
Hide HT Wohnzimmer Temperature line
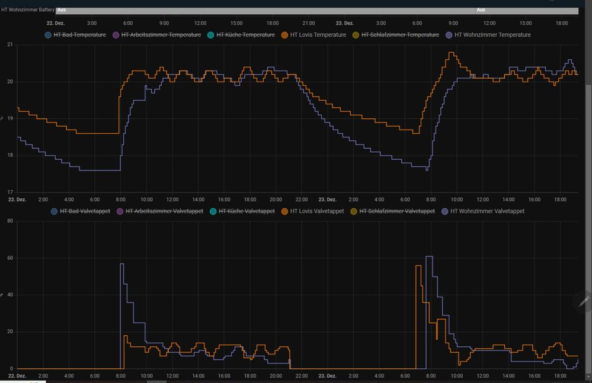[487, 35]
